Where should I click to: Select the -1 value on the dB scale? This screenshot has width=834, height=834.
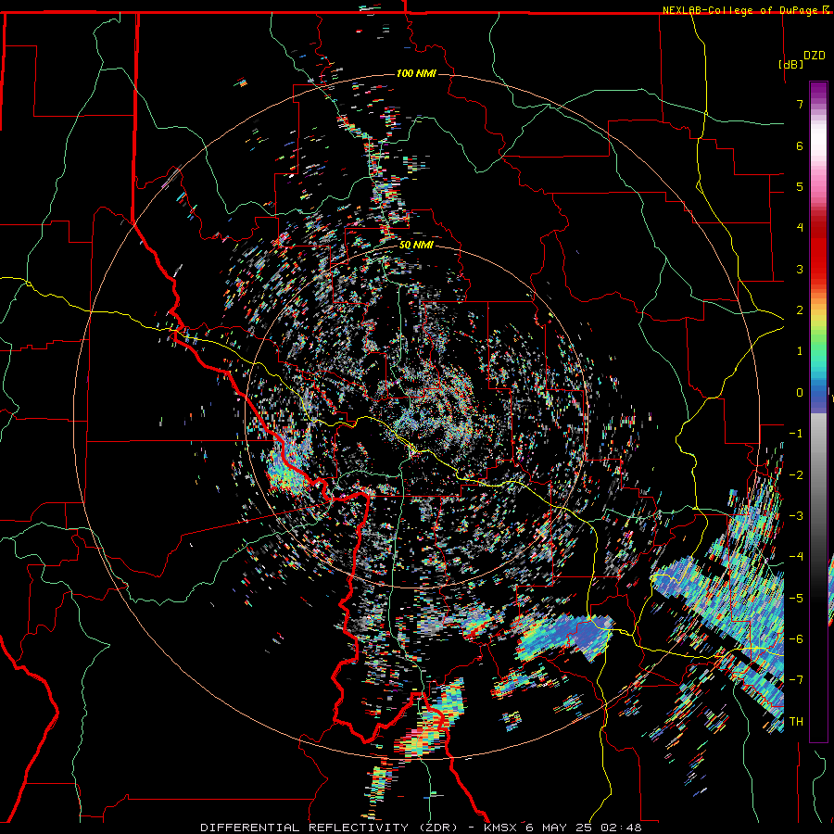796,434
